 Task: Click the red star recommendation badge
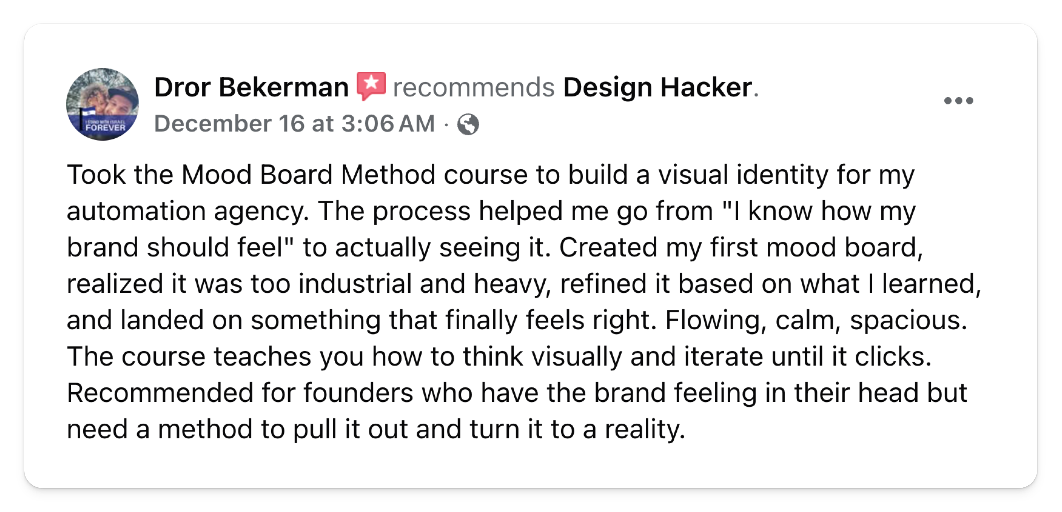[371, 86]
